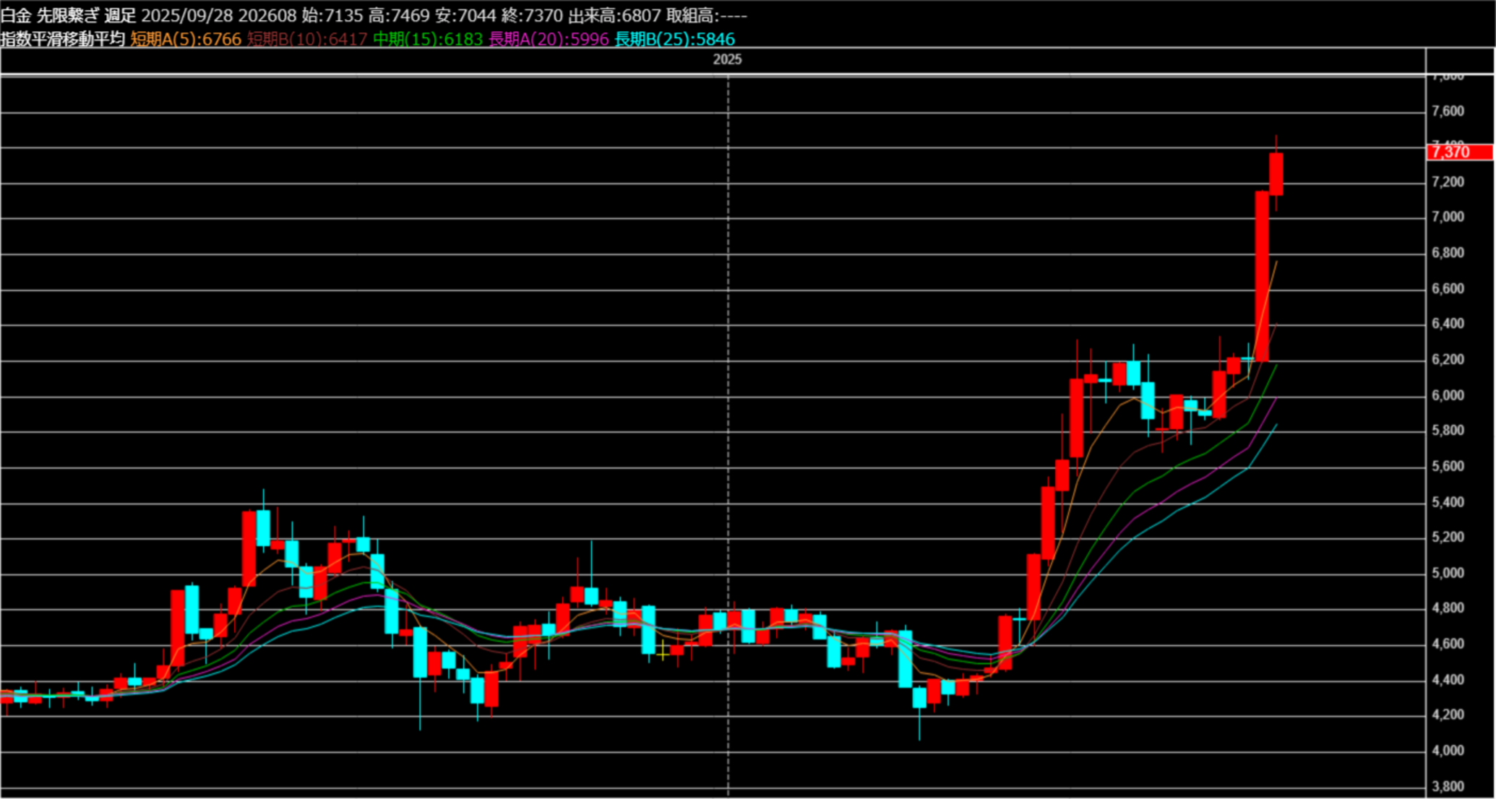
Task: Click the 7,600 price axis label
Action: (x=1448, y=111)
